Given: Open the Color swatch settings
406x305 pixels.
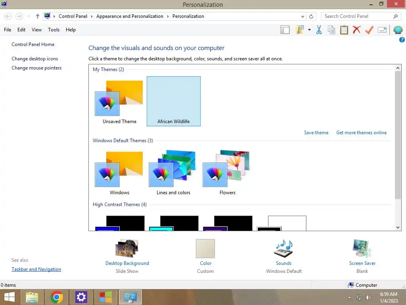Looking at the screenshot, I should click(x=205, y=249).
